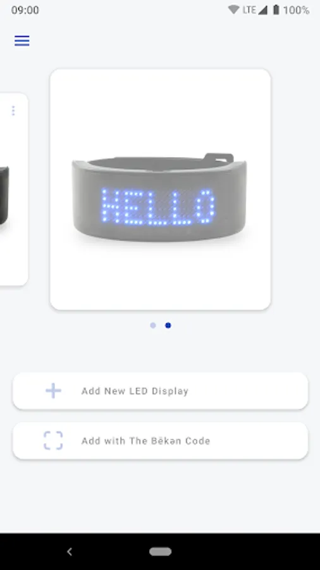
Task: Tap the 09:00 clock in status bar
Action: click(25, 9)
